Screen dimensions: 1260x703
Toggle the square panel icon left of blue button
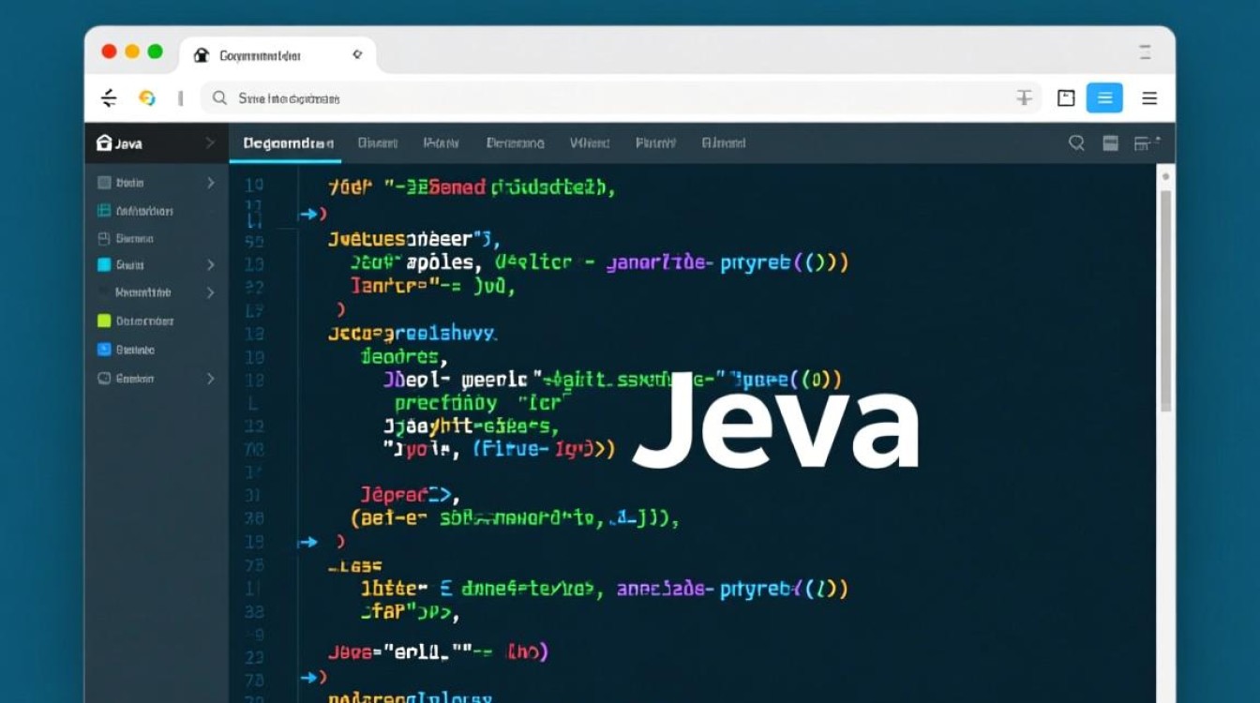[1066, 98]
